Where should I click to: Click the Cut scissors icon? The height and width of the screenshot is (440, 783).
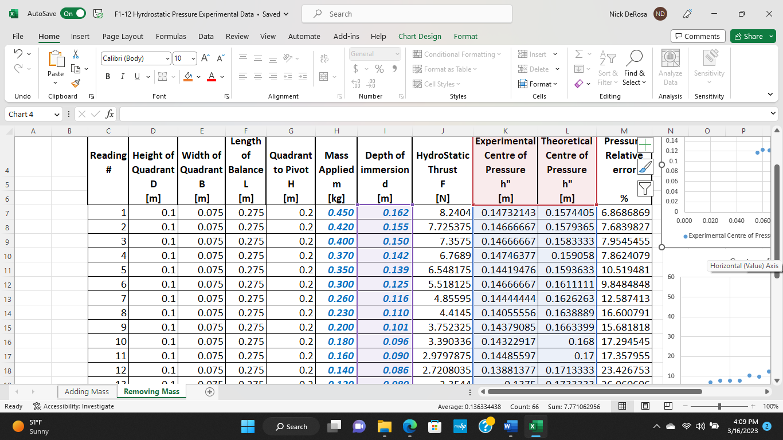(x=76, y=54)
